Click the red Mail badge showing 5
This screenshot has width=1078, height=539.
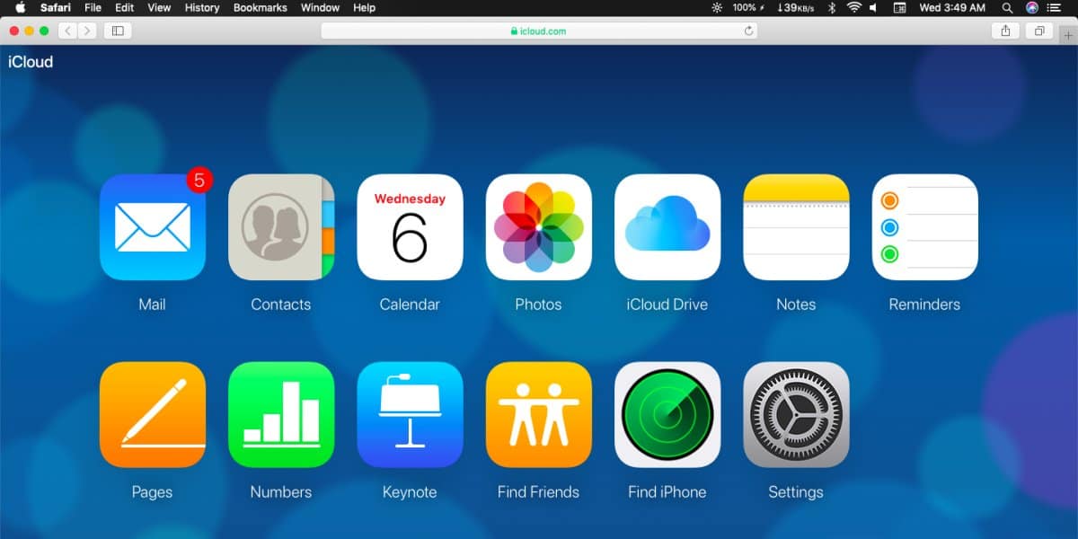pos(199,180)
